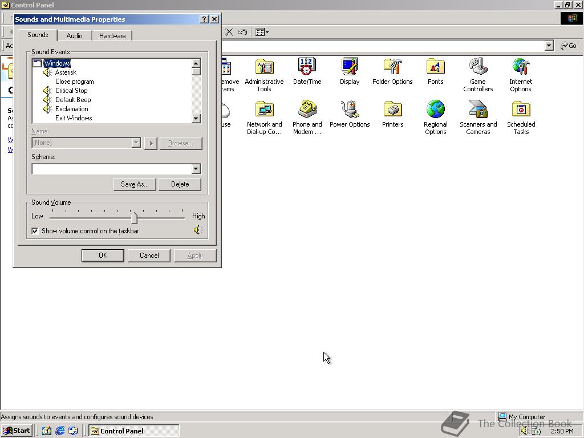Select the Asterisk sound event
This screenshot has height=438, width=584.
point(66,72)
